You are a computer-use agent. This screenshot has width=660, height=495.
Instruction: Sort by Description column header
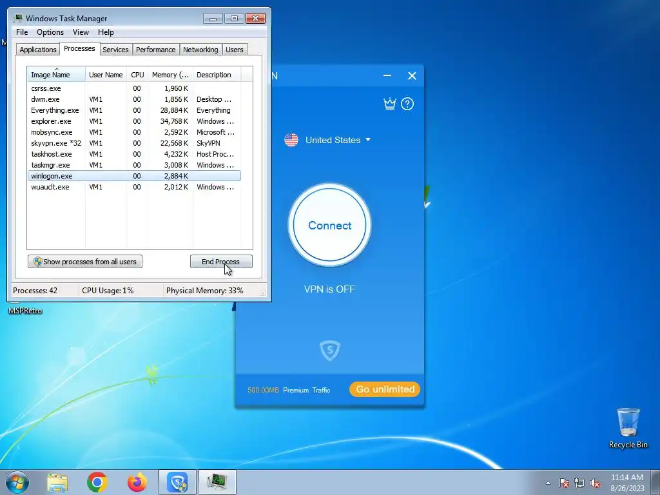coord(217,75)
